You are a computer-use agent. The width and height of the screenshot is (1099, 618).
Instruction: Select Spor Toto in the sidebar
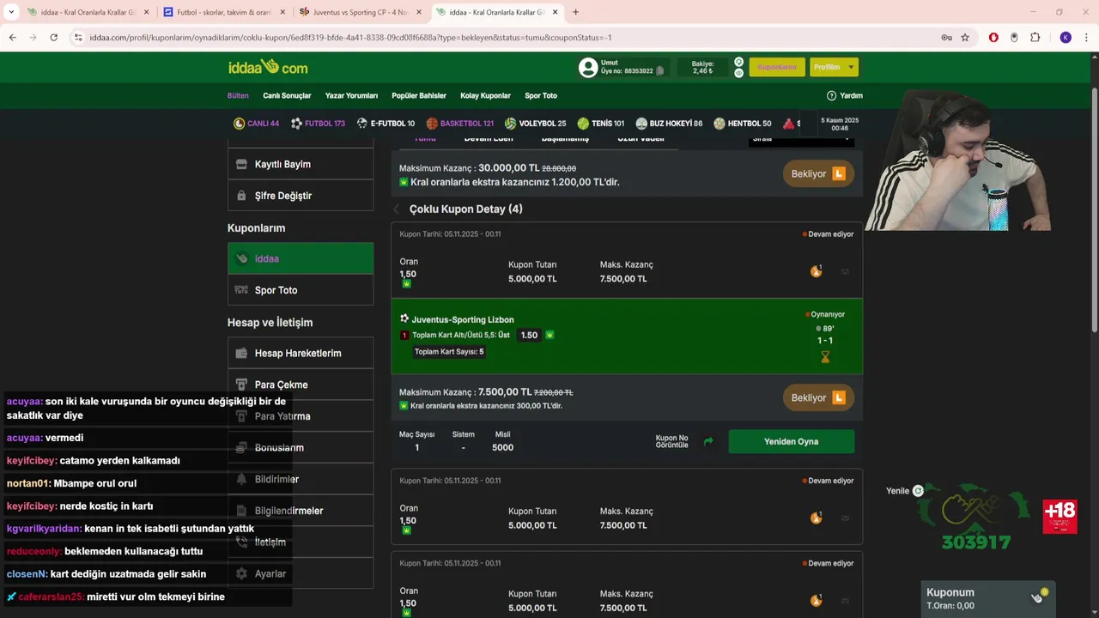coord(301,290)
